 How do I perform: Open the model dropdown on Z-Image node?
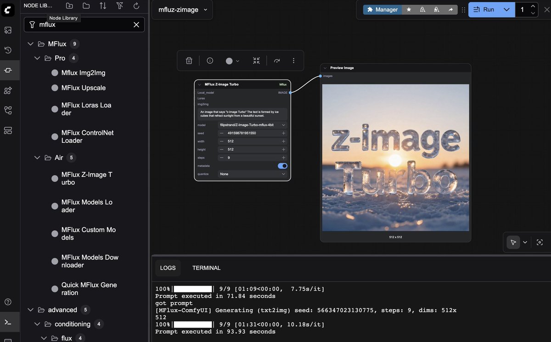(x=252, y=125)
